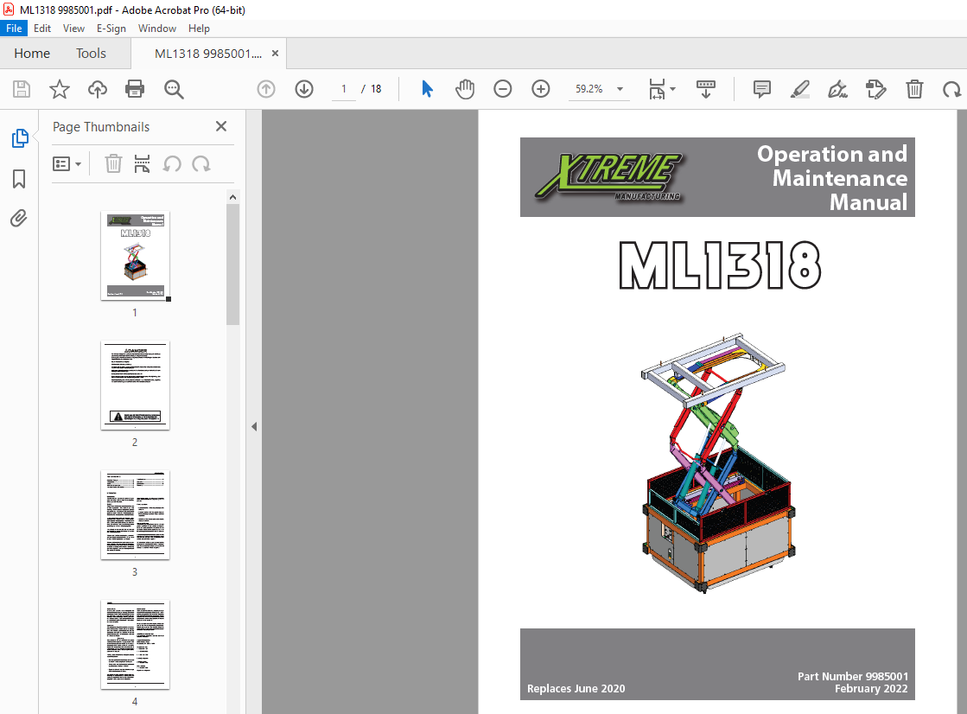Click the thumbnails panel scroll up arrow
This screenshot has width=967, height=714.
[232, 197]
